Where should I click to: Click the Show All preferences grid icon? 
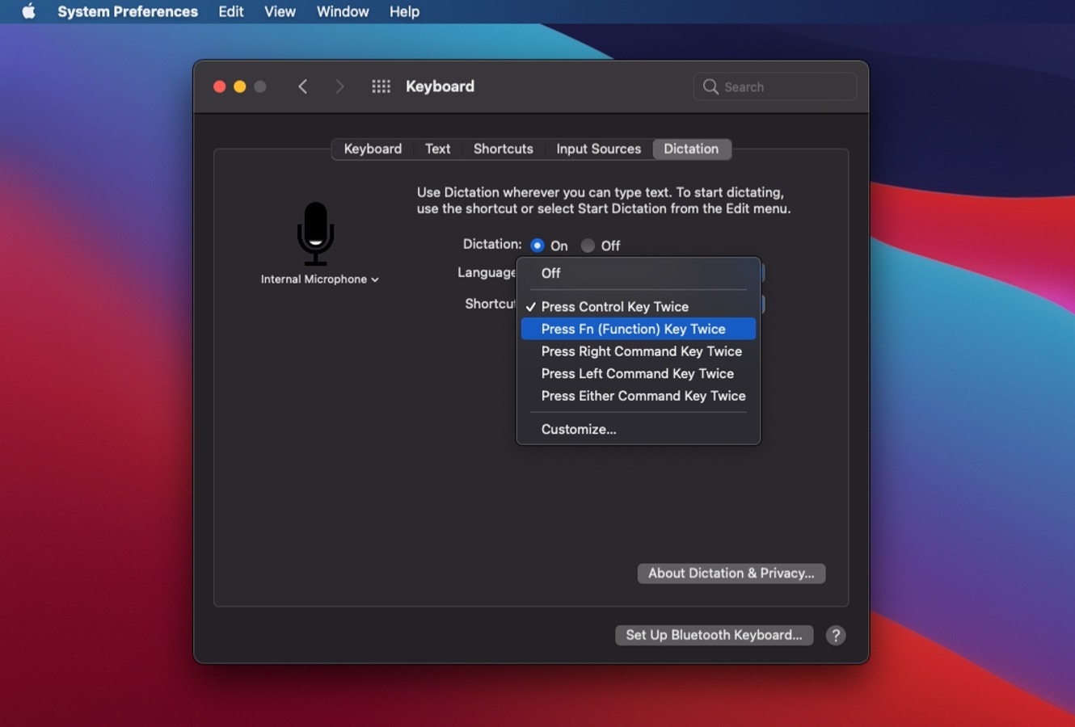(380, 86)
